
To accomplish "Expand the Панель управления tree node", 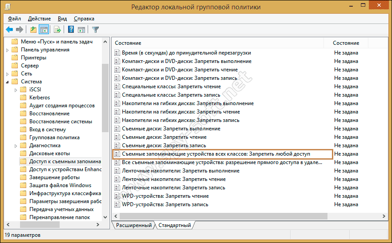I will point(8,50).
